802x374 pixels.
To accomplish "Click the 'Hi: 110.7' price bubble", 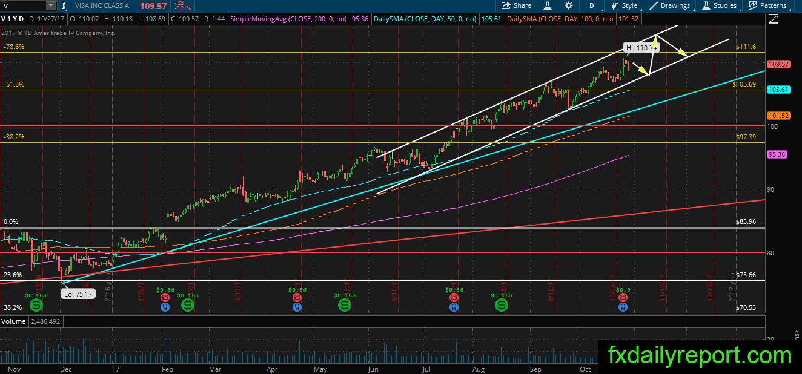I will (641, 47).
